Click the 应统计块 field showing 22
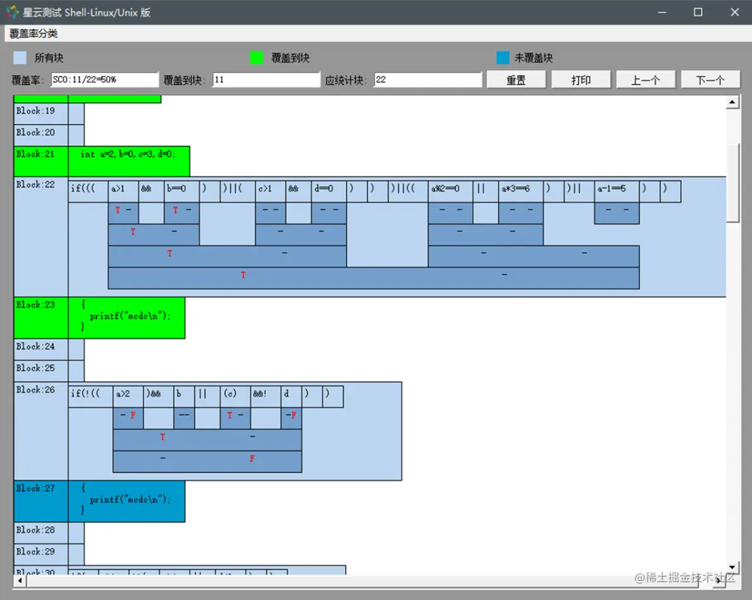752x600 pixels. (x=428, y=80)
